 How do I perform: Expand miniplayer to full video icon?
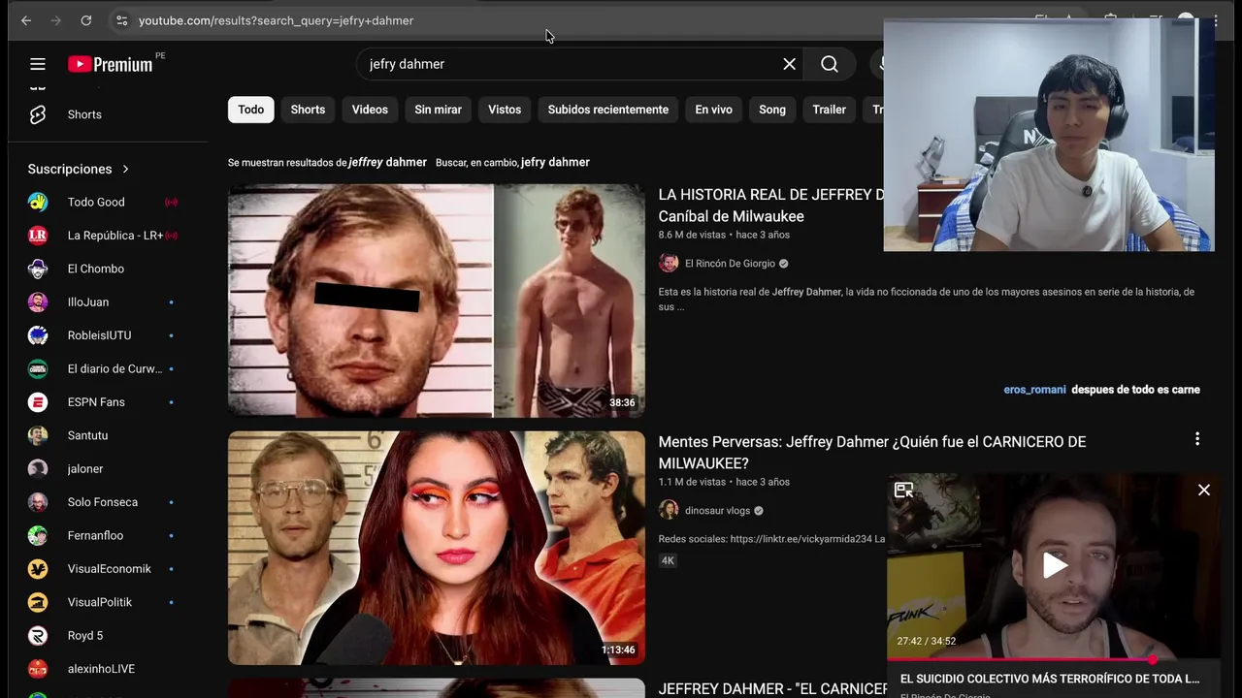pyautogui.click(x=903, y=491)
